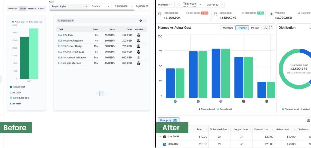Click the horizontal scrollbar under the filters
This screenshot has height=148, width=311.
click(x=92, y=10)
